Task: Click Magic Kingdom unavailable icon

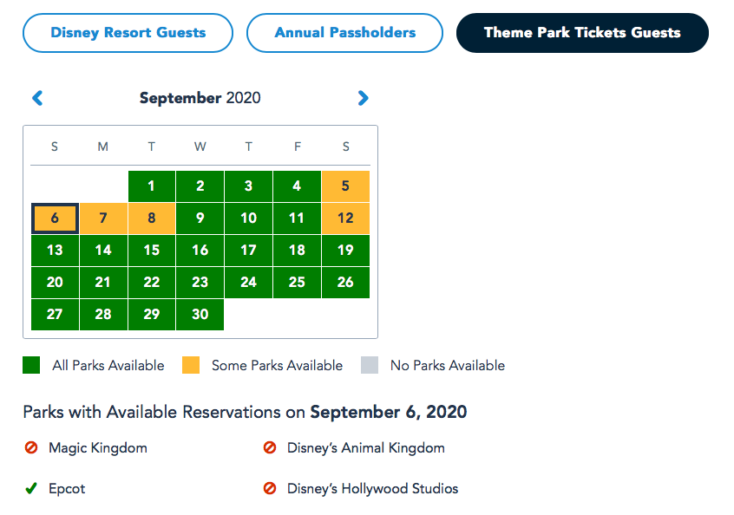Action: pos(31,448)
